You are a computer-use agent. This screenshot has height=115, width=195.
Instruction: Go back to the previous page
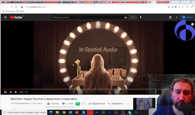(3, 7)
